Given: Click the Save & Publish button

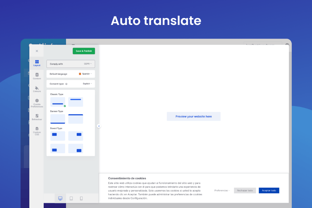Looking at the screenshot, I should pyautogui.click(x=84, y=51).
